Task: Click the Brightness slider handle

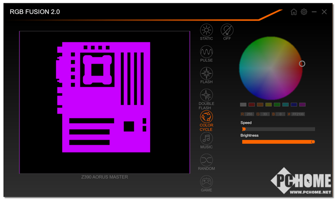Action: [x=313, y=142]
